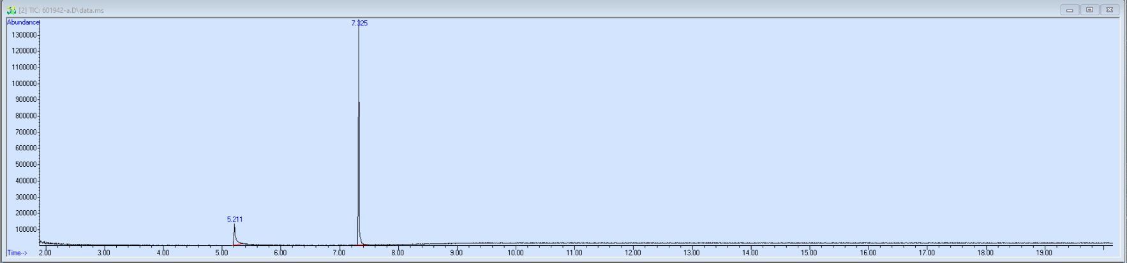Click the 700000 abundance tick label
Viewport: 1127px width, 263px height.
point(26,132)
